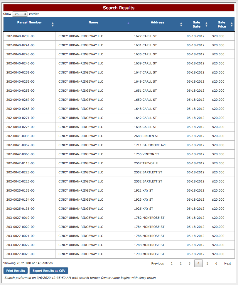Click address 1627 CARLL ST
Image resolution: width=238 pixels, height=285 pixels.
(x=145, y=36)
